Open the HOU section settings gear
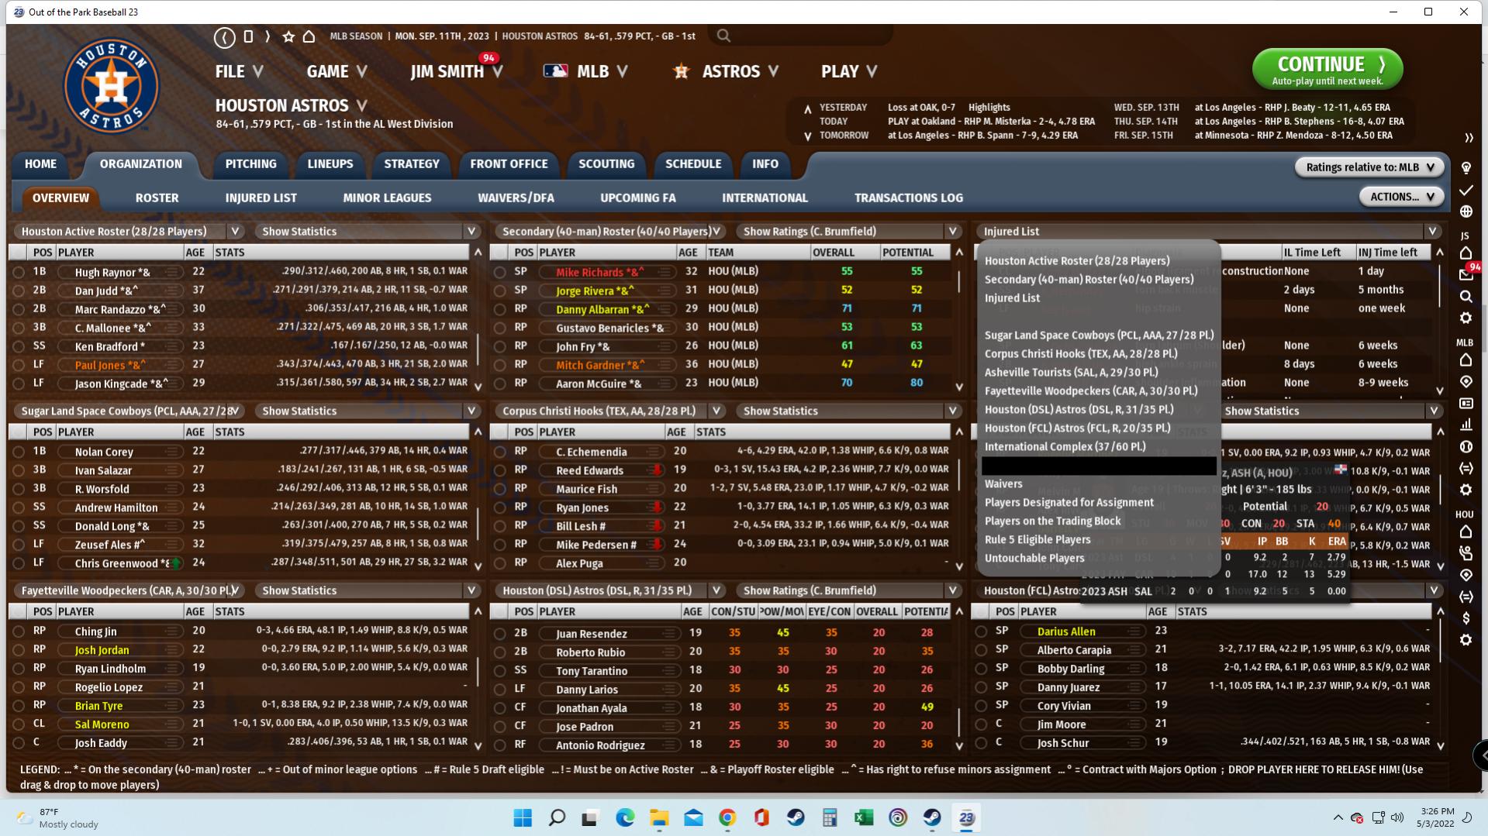Viewport: 1488px width, 836px height. coord(1466,640)
